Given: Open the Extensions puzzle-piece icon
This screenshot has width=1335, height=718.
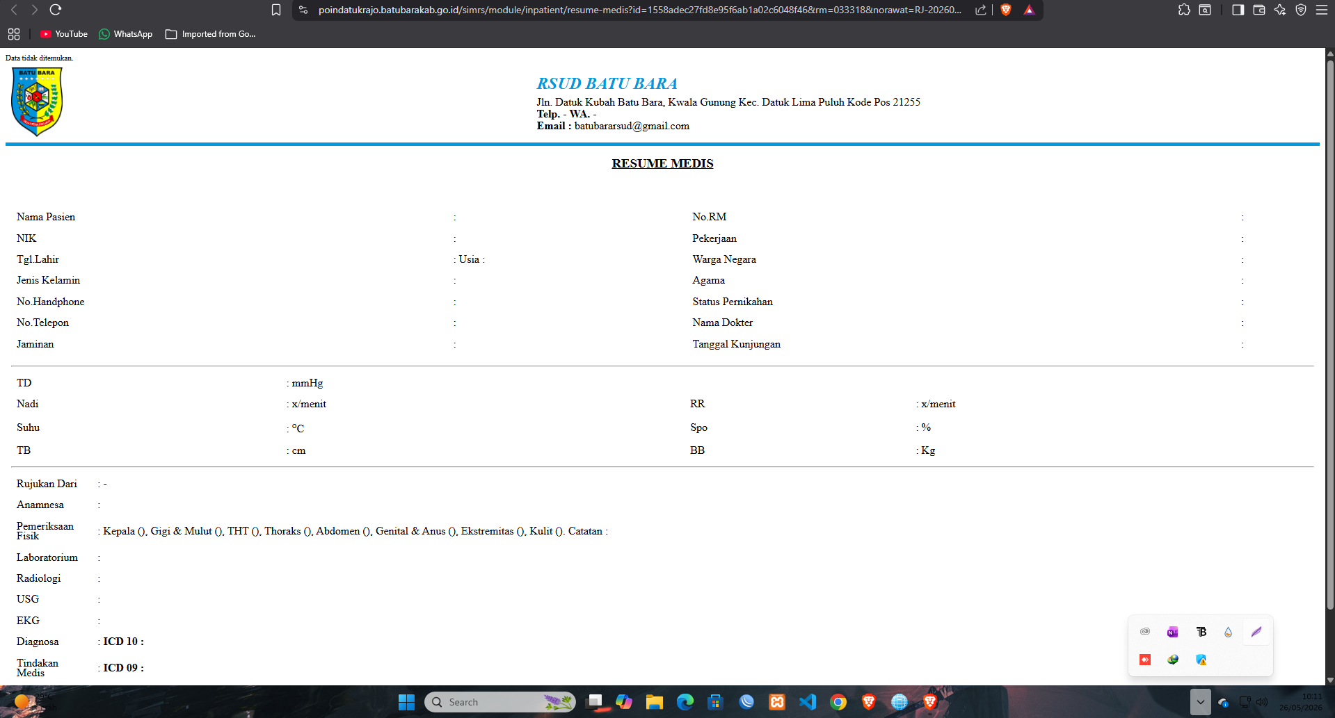Looking at the screenshot, I should pos(1184,10).
